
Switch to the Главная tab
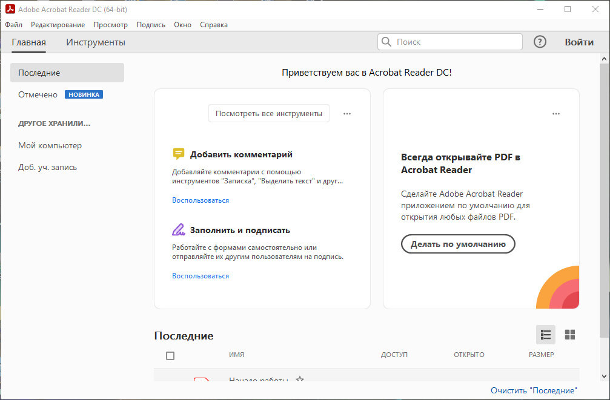click(x=29, y=42)
